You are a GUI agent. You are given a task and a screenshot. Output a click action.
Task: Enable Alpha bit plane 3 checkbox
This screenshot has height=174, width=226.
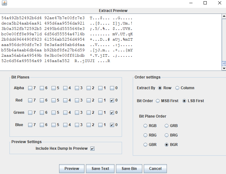tap(77, 88)
